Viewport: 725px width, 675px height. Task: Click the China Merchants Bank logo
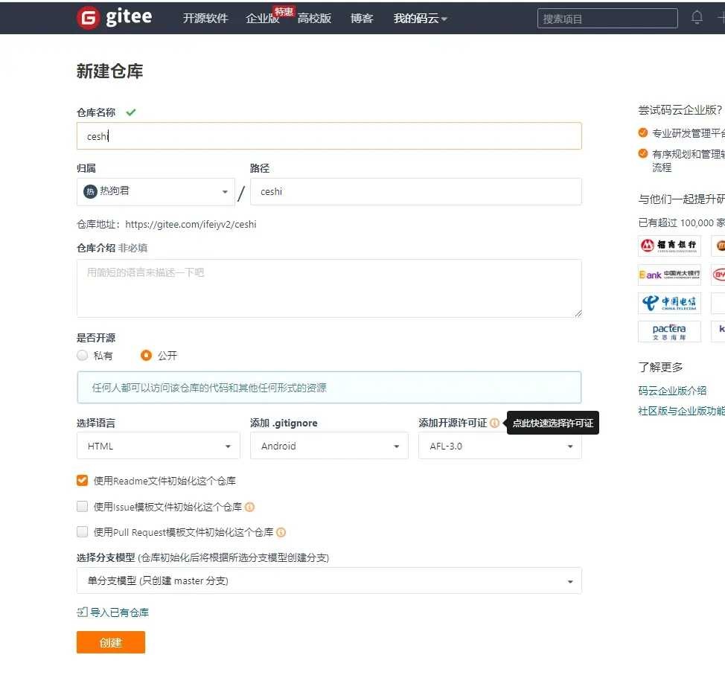(x=669, y=246)
